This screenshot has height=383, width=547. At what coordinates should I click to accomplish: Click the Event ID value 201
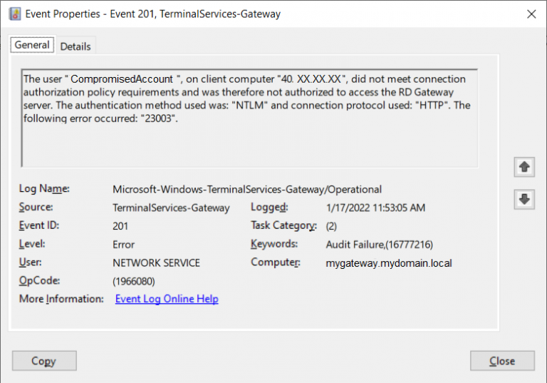point(120,225)
